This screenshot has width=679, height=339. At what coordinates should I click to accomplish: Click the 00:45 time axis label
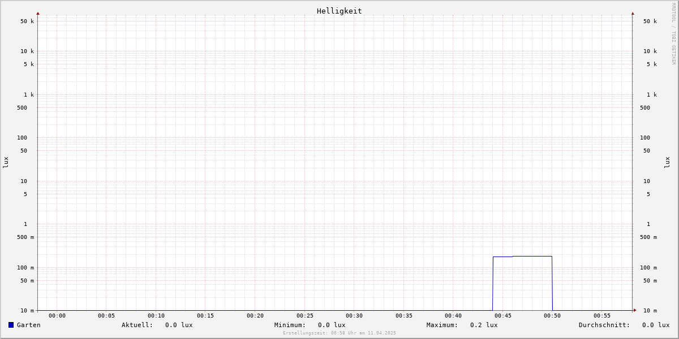point(503,316)
